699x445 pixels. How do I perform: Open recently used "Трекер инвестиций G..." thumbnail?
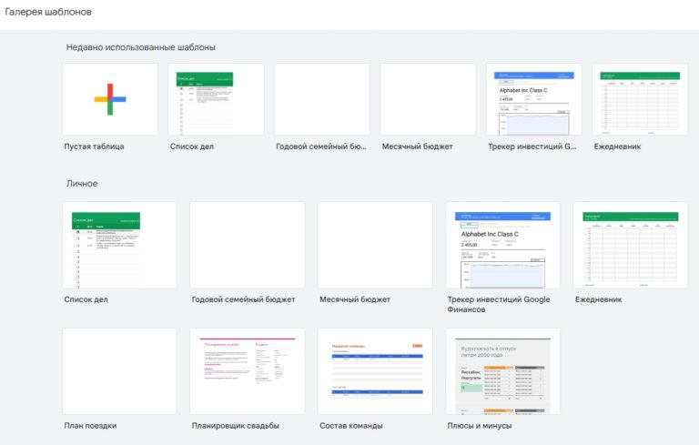(534, 99)
